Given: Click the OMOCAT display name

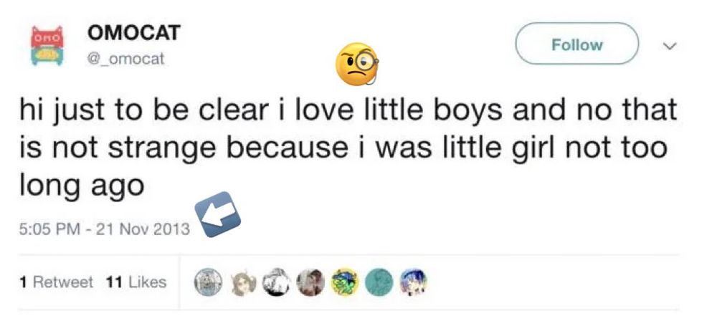Looking at the screenshot, I should (x=133, y=33).
